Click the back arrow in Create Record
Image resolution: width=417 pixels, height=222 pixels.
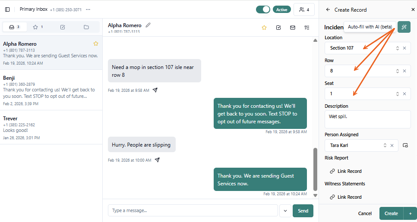pos(328,9)
